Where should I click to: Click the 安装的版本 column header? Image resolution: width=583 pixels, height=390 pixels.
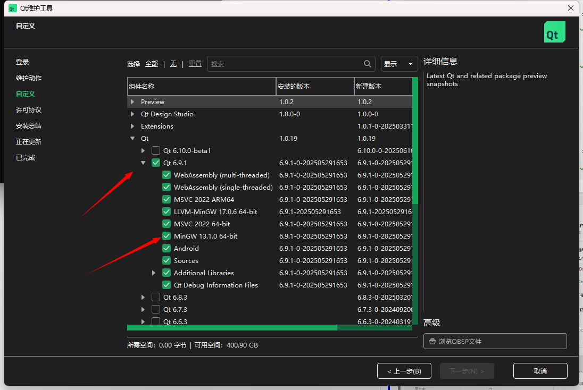(315, 87)
